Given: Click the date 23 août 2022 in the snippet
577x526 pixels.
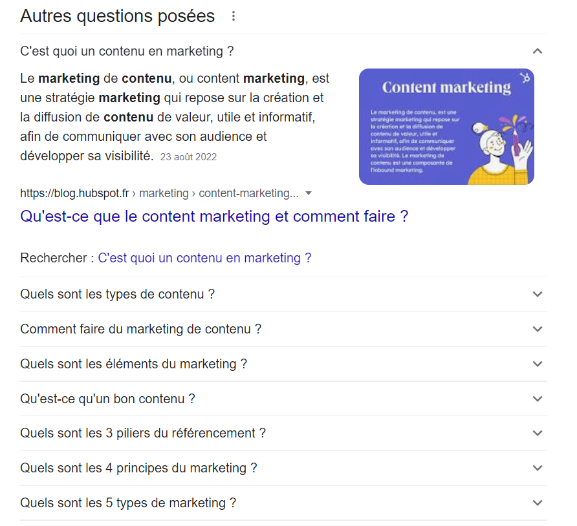Looking at the screenshot, I should [188, 156].
